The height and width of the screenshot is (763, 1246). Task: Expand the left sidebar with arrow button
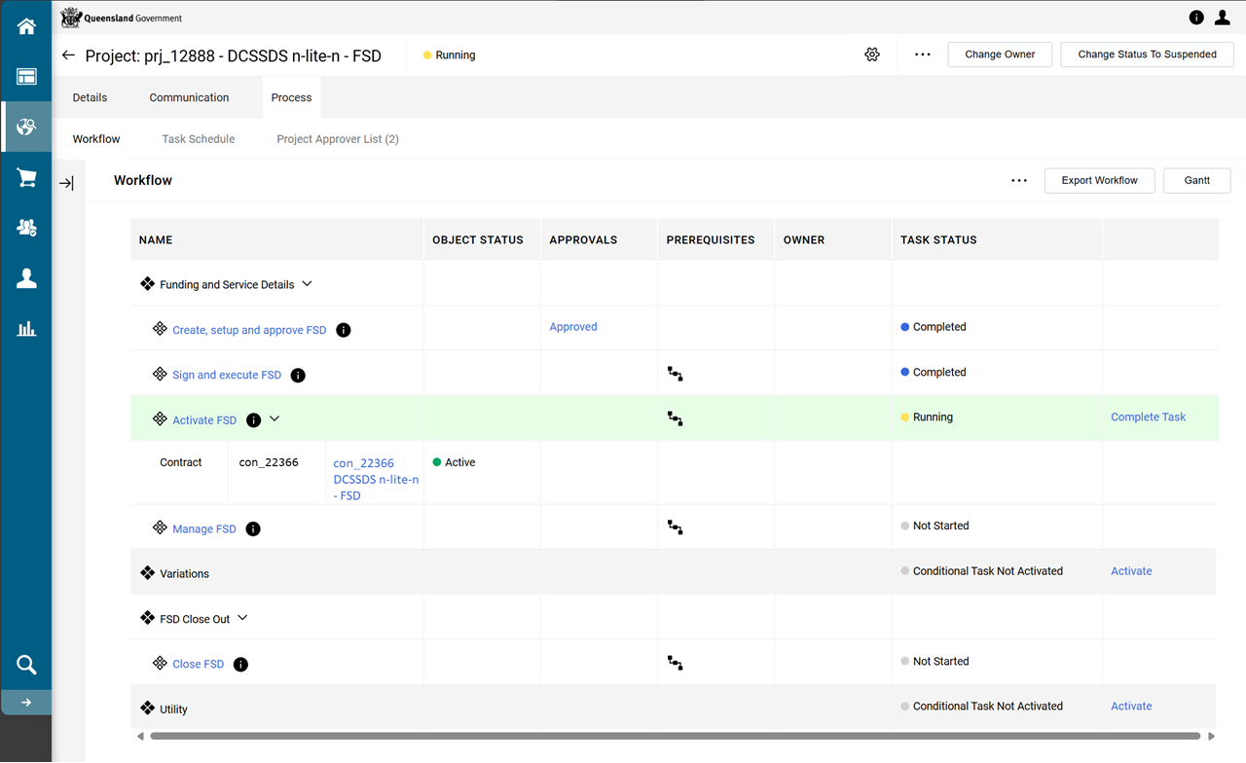tap(26, 703)
